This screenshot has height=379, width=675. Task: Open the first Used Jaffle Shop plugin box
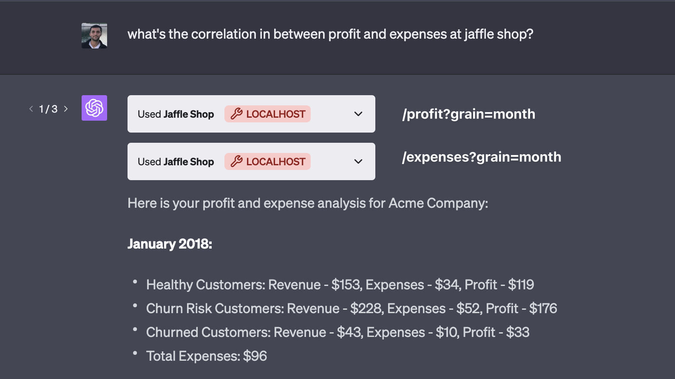click(x=251, y=114)
